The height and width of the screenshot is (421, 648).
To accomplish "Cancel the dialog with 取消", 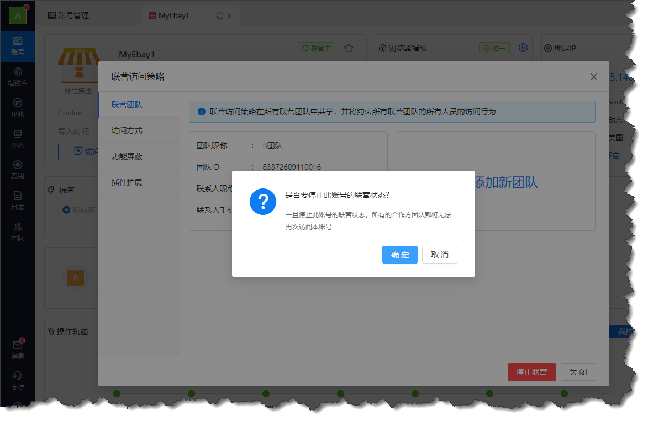I will 439,255.
